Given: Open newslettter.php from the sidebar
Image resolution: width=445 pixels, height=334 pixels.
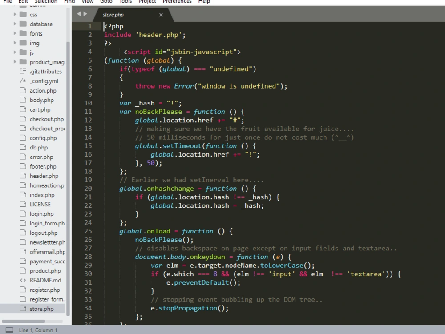Looking at the screenshot, I should point(47,242).
